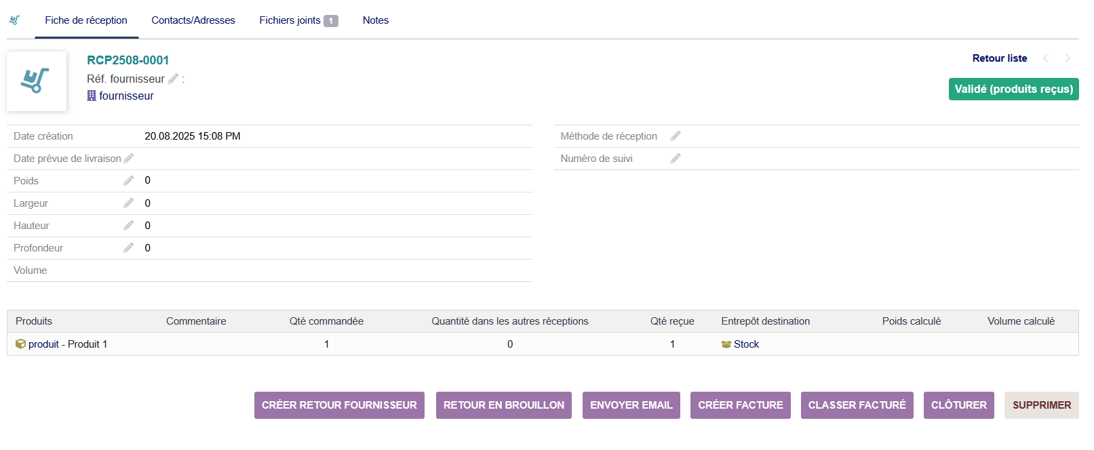This screenshot has width=1094, height=450.
Task: Switch to Contacts/Adresses tab
Action: point(193,20)
